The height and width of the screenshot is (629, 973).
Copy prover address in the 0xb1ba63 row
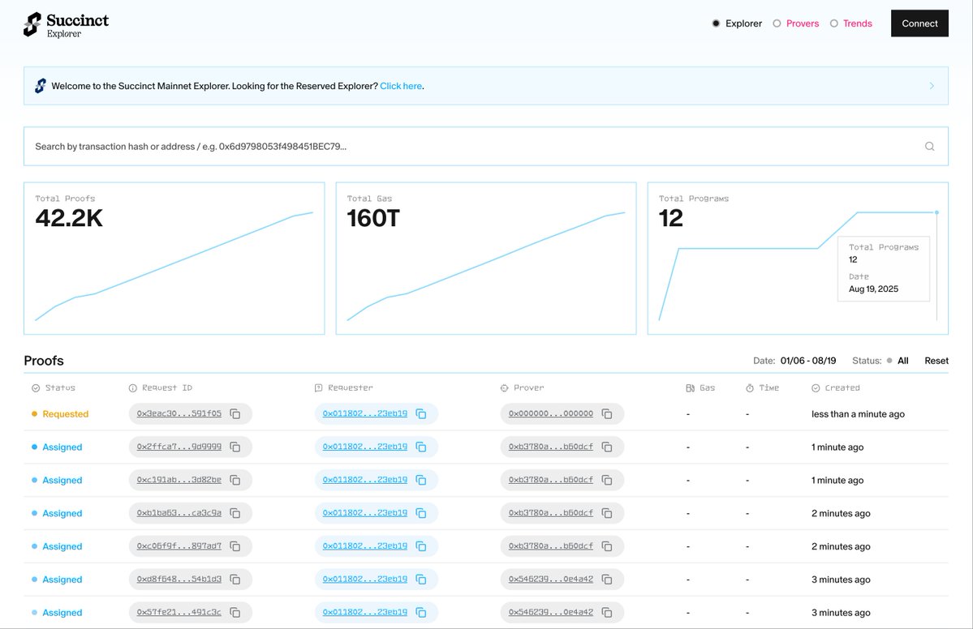607,513
